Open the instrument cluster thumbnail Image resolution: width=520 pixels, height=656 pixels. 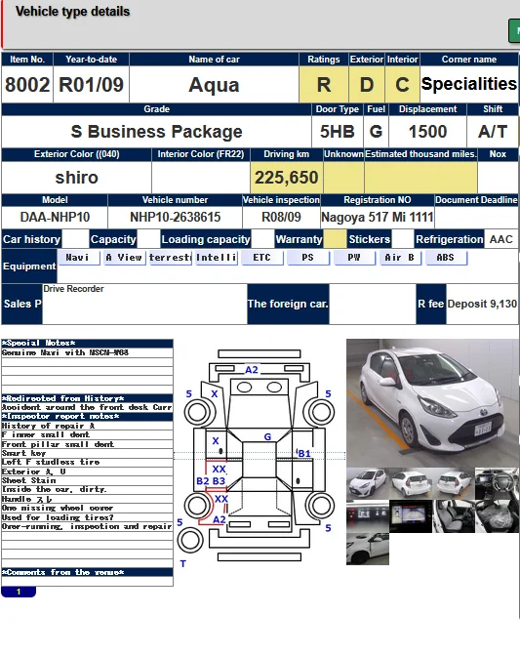[x=368, y=516]
